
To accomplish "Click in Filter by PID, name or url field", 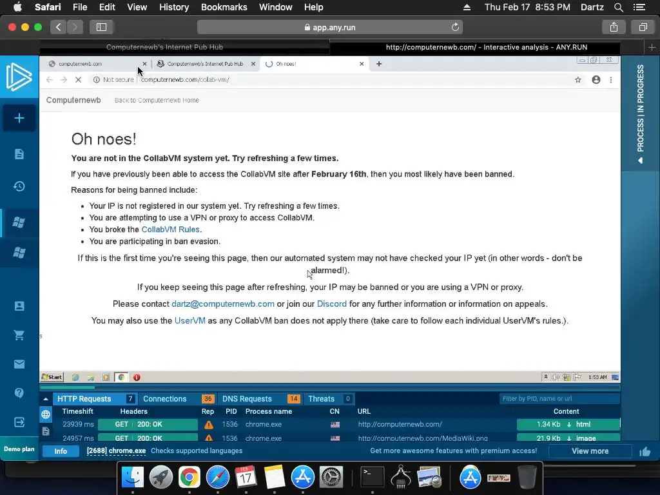I will [x=560, y=398].
